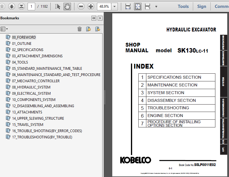Viewport: 229px width, 177px height.
Task: Click the KOBELCO logo on page
Action: pos(135,160)
